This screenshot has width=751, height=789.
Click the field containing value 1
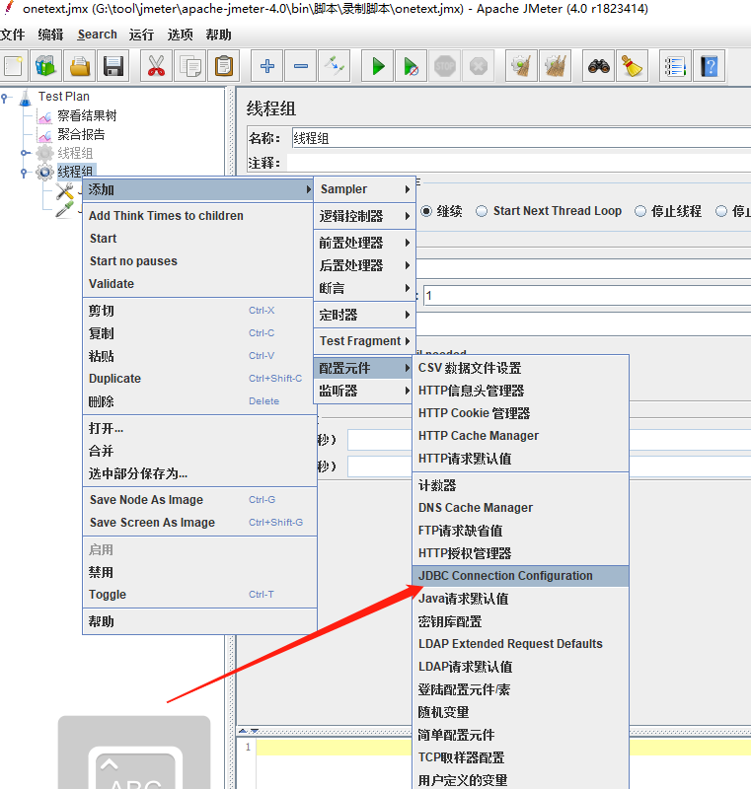587,296
